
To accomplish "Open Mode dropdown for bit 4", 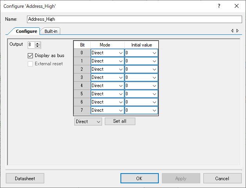I will click(108, 86).
